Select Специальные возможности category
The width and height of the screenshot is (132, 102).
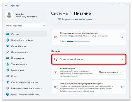(26, 82)
